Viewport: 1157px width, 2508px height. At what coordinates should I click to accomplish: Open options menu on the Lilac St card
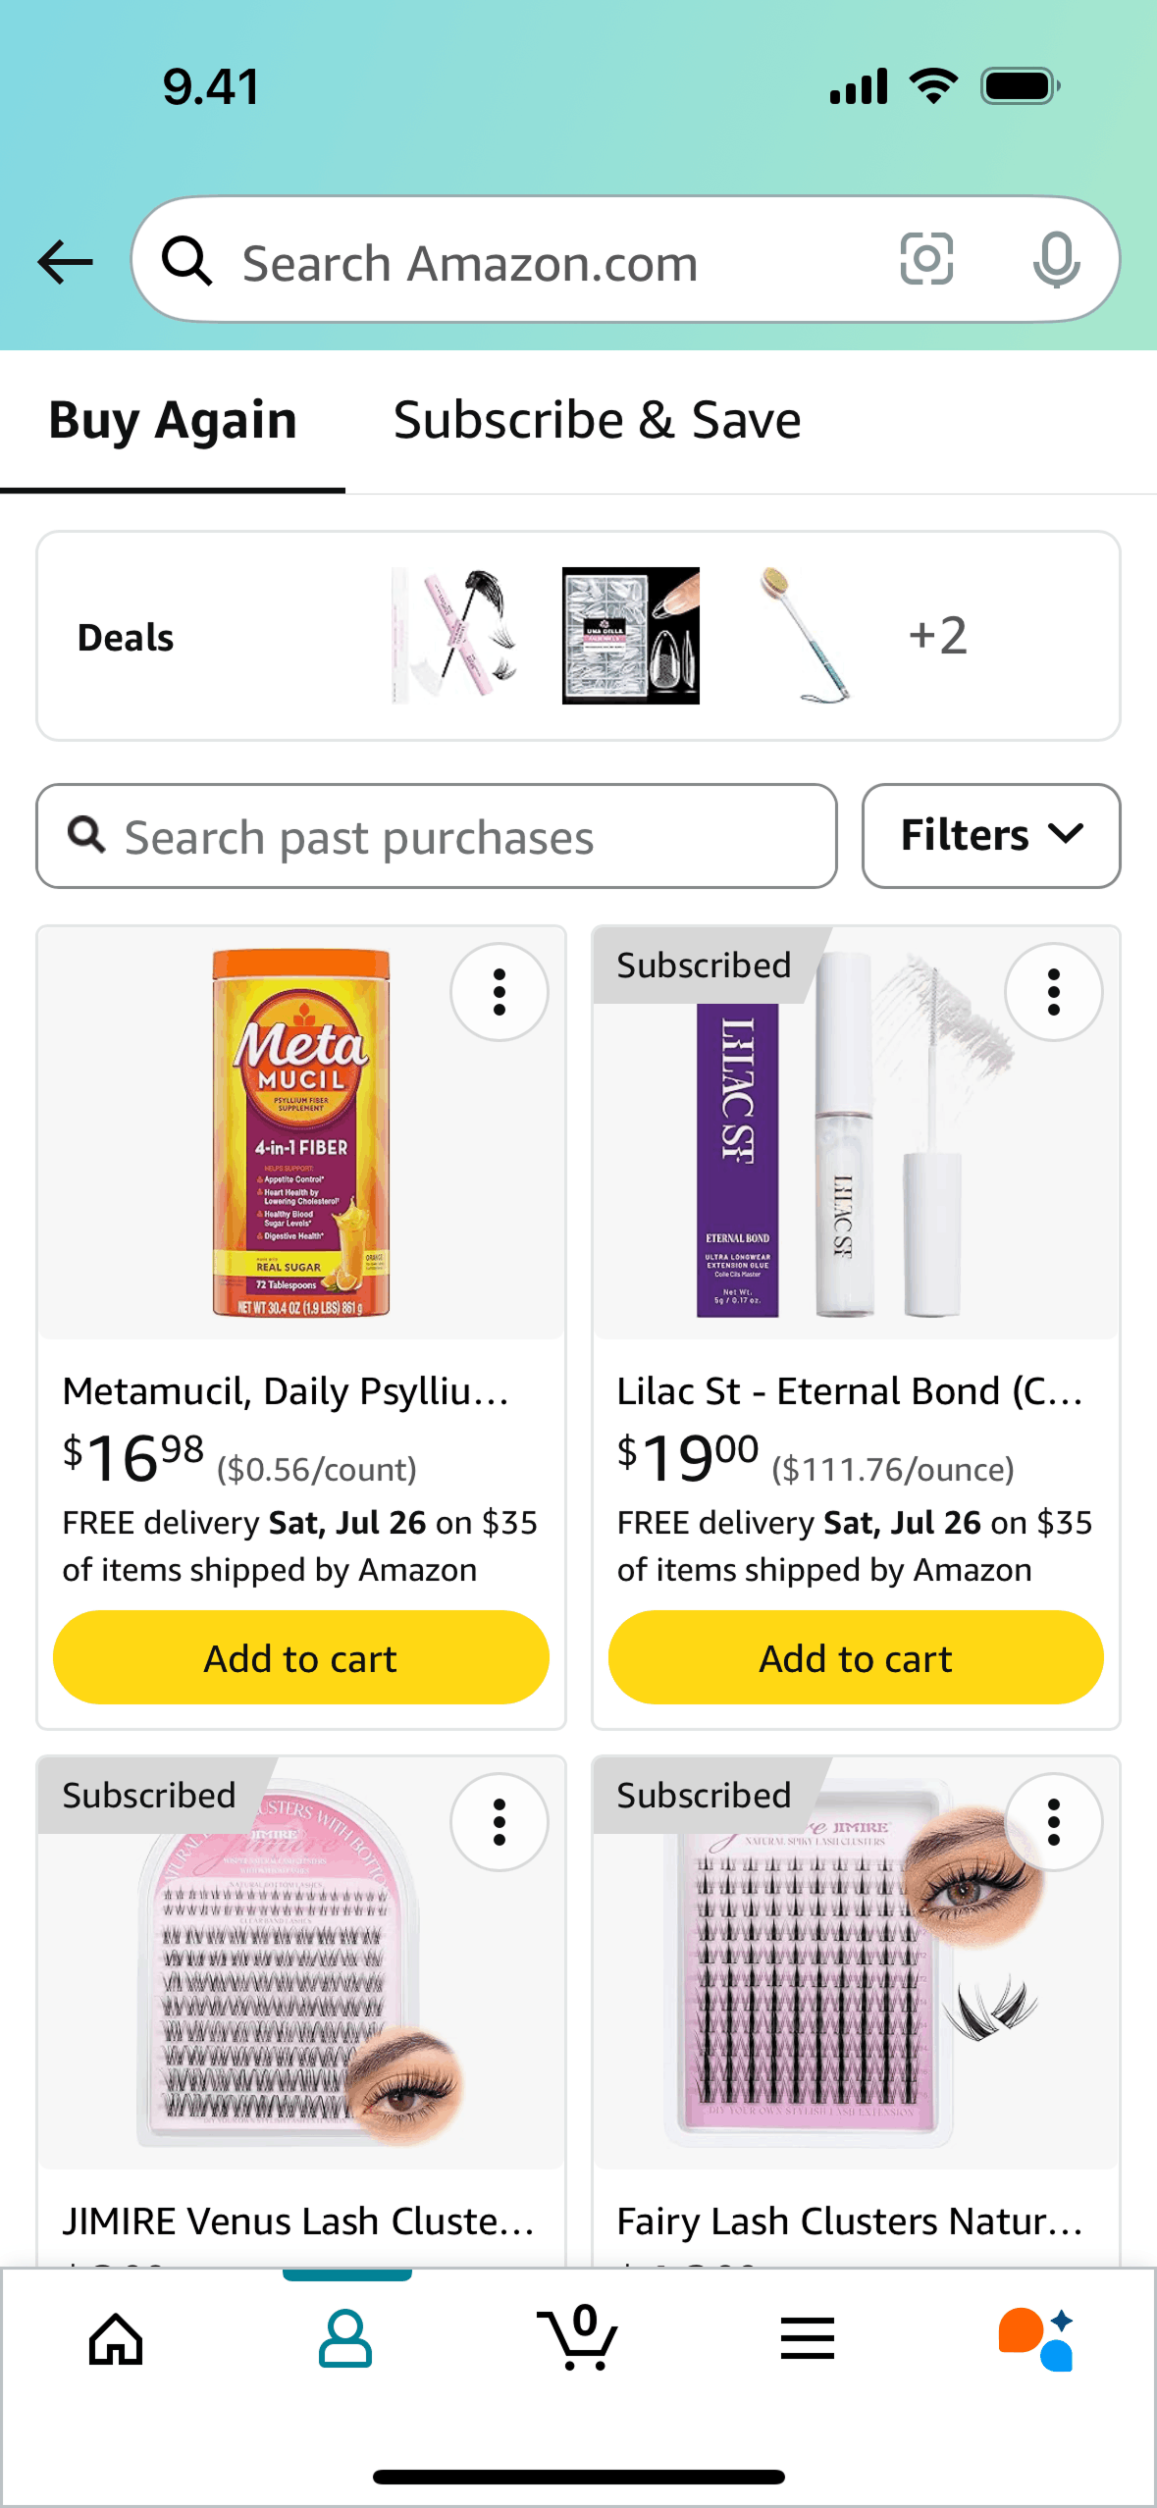pyautogui.click(x=1054, y=991)
